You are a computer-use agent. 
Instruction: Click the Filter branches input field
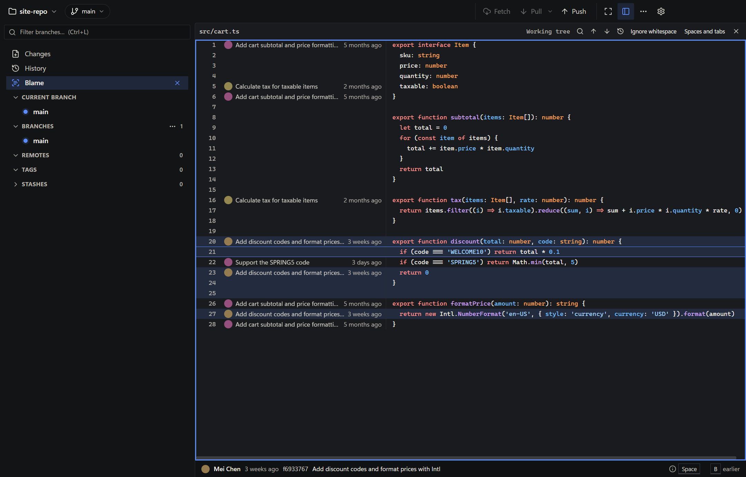[x=97, y=32]
